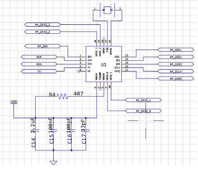
Task: Click the VDD power label
Action: (14, 102)
